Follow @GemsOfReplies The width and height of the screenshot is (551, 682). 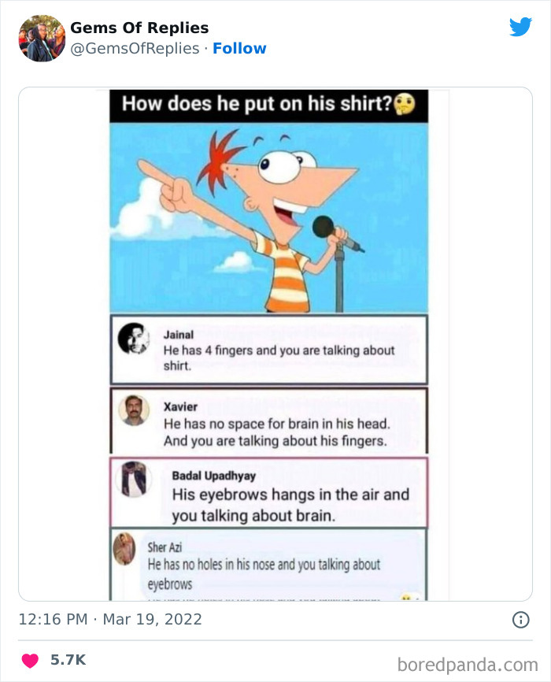pos(240,48)
